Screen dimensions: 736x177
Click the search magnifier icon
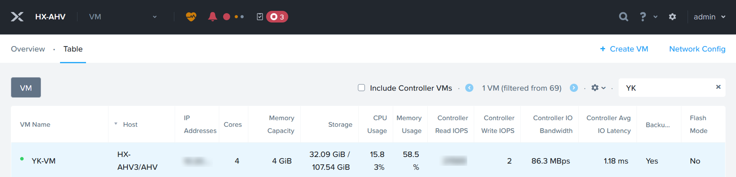point(624,17)
